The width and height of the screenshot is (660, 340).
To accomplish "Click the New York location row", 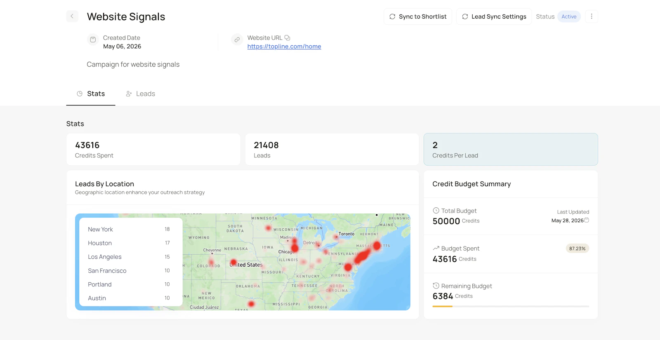I will (x=129, y=230).
